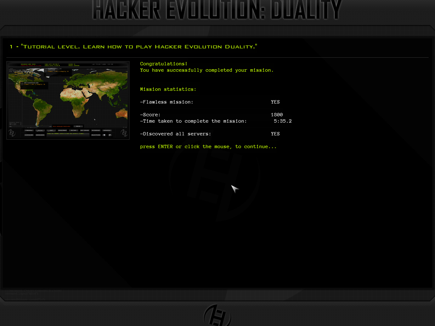Screen dimensions: 435x326
Task: Click the HE emblem at bottom center
Action: pos(217,315)
